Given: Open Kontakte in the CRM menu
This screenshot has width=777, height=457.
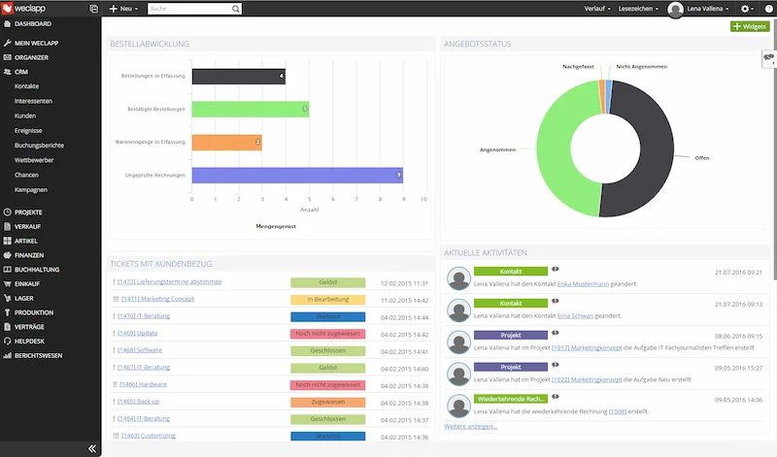Looking at the screenshot, I should pyautogui.click(x=27, y=85).
